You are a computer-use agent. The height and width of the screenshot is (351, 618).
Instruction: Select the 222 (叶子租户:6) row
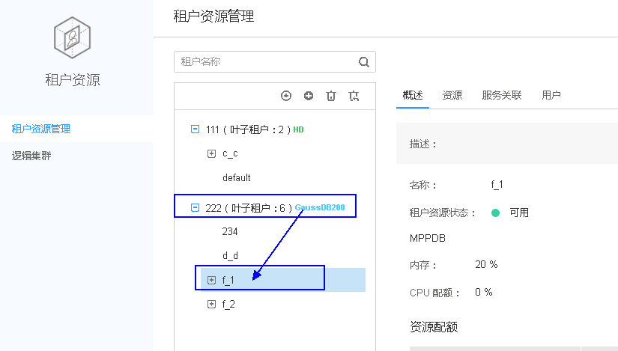pos(249,208)
